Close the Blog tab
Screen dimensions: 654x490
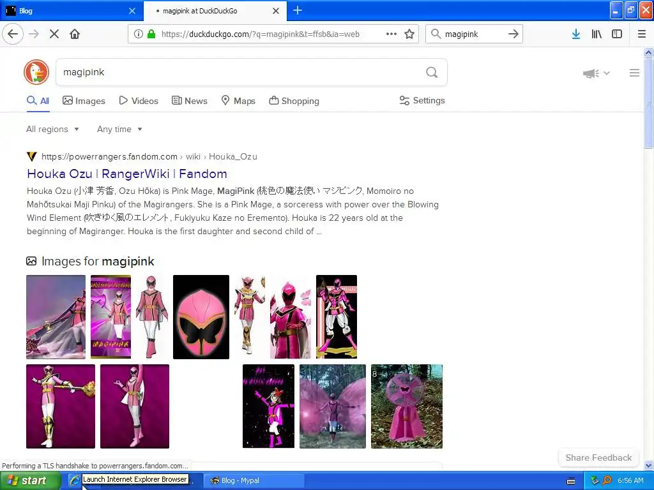[132, 11]
